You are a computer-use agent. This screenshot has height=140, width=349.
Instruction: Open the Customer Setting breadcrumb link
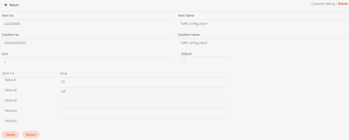[x=323, y=4]
